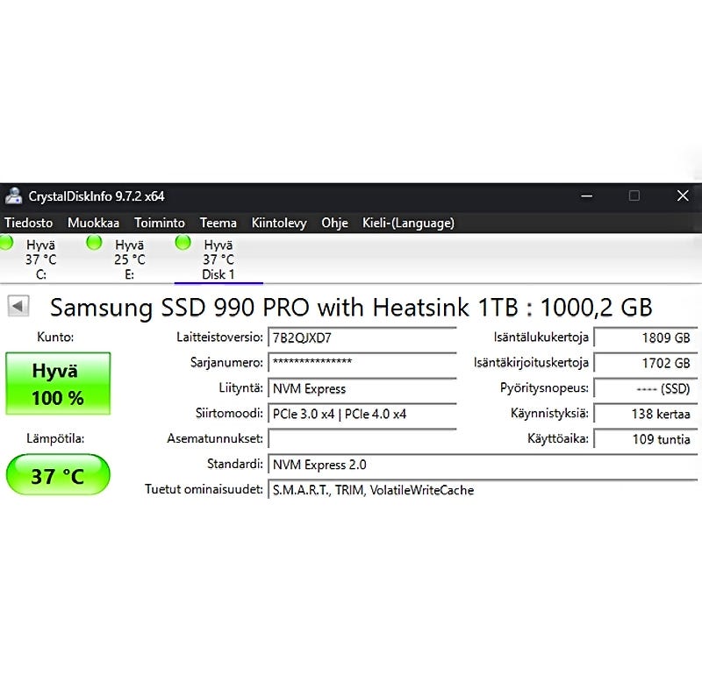
Task: Click the Standardi field NVM Express 2.0
Action: tap(483, 465)
